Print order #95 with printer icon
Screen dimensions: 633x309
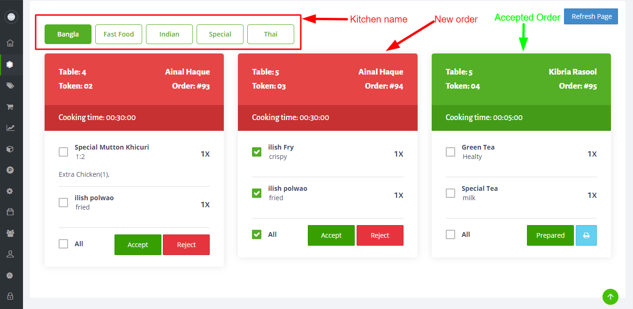point(586,235)
